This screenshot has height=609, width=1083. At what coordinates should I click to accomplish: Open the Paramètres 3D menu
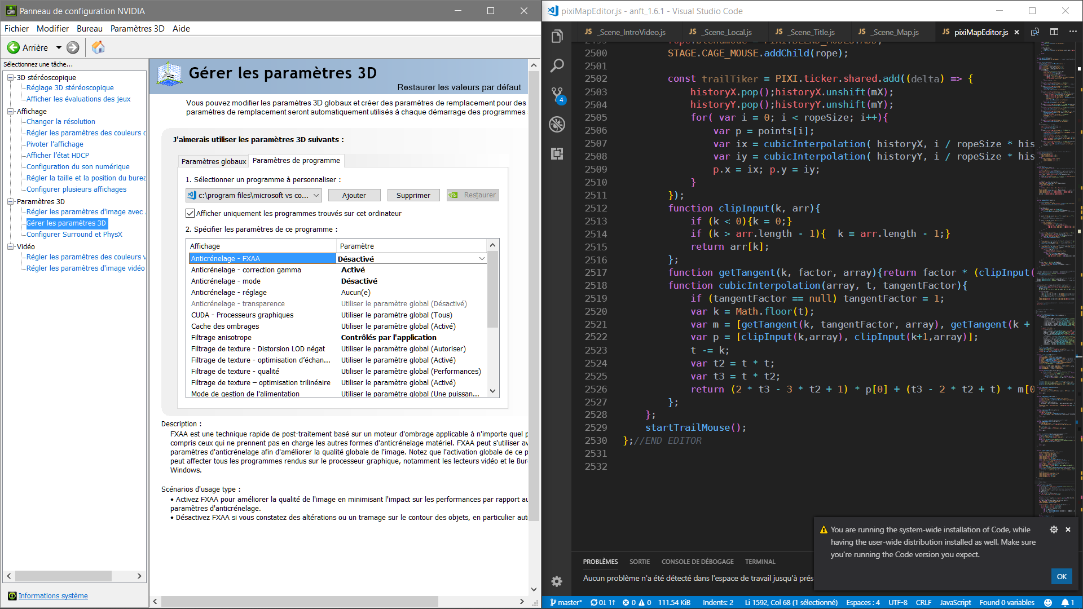click(x=137, y=29)
